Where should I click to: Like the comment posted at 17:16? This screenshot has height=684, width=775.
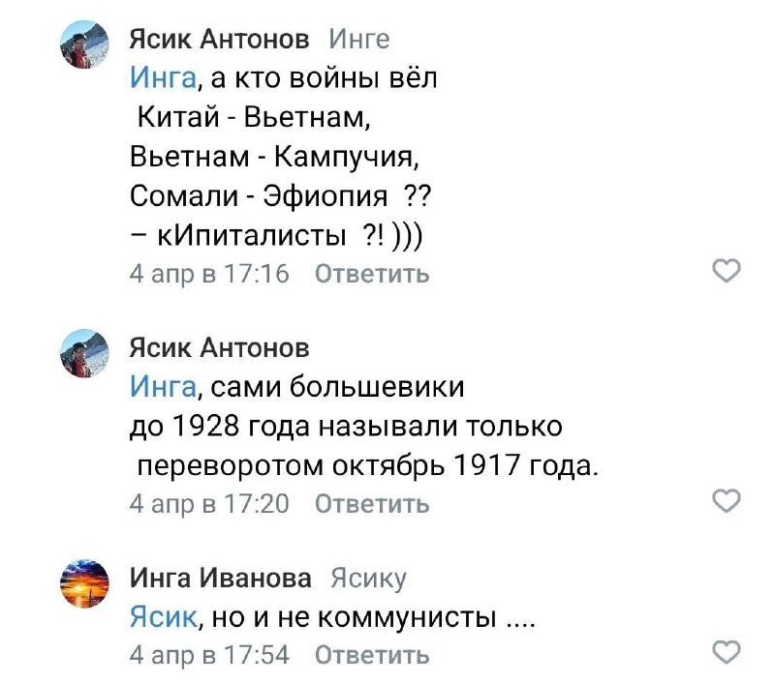[x=726, y=271]
